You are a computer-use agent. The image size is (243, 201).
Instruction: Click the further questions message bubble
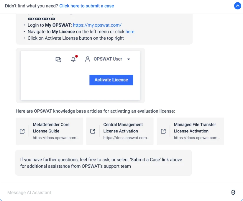[x=104, y=163]
